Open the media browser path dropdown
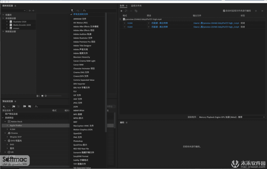The image size is (267, 169). (x=14, y=11)
